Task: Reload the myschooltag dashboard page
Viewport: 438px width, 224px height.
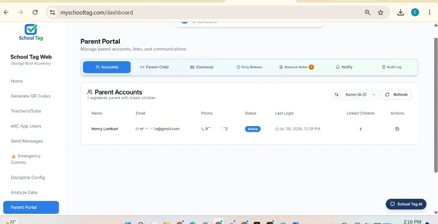Action: coord(35,12)
